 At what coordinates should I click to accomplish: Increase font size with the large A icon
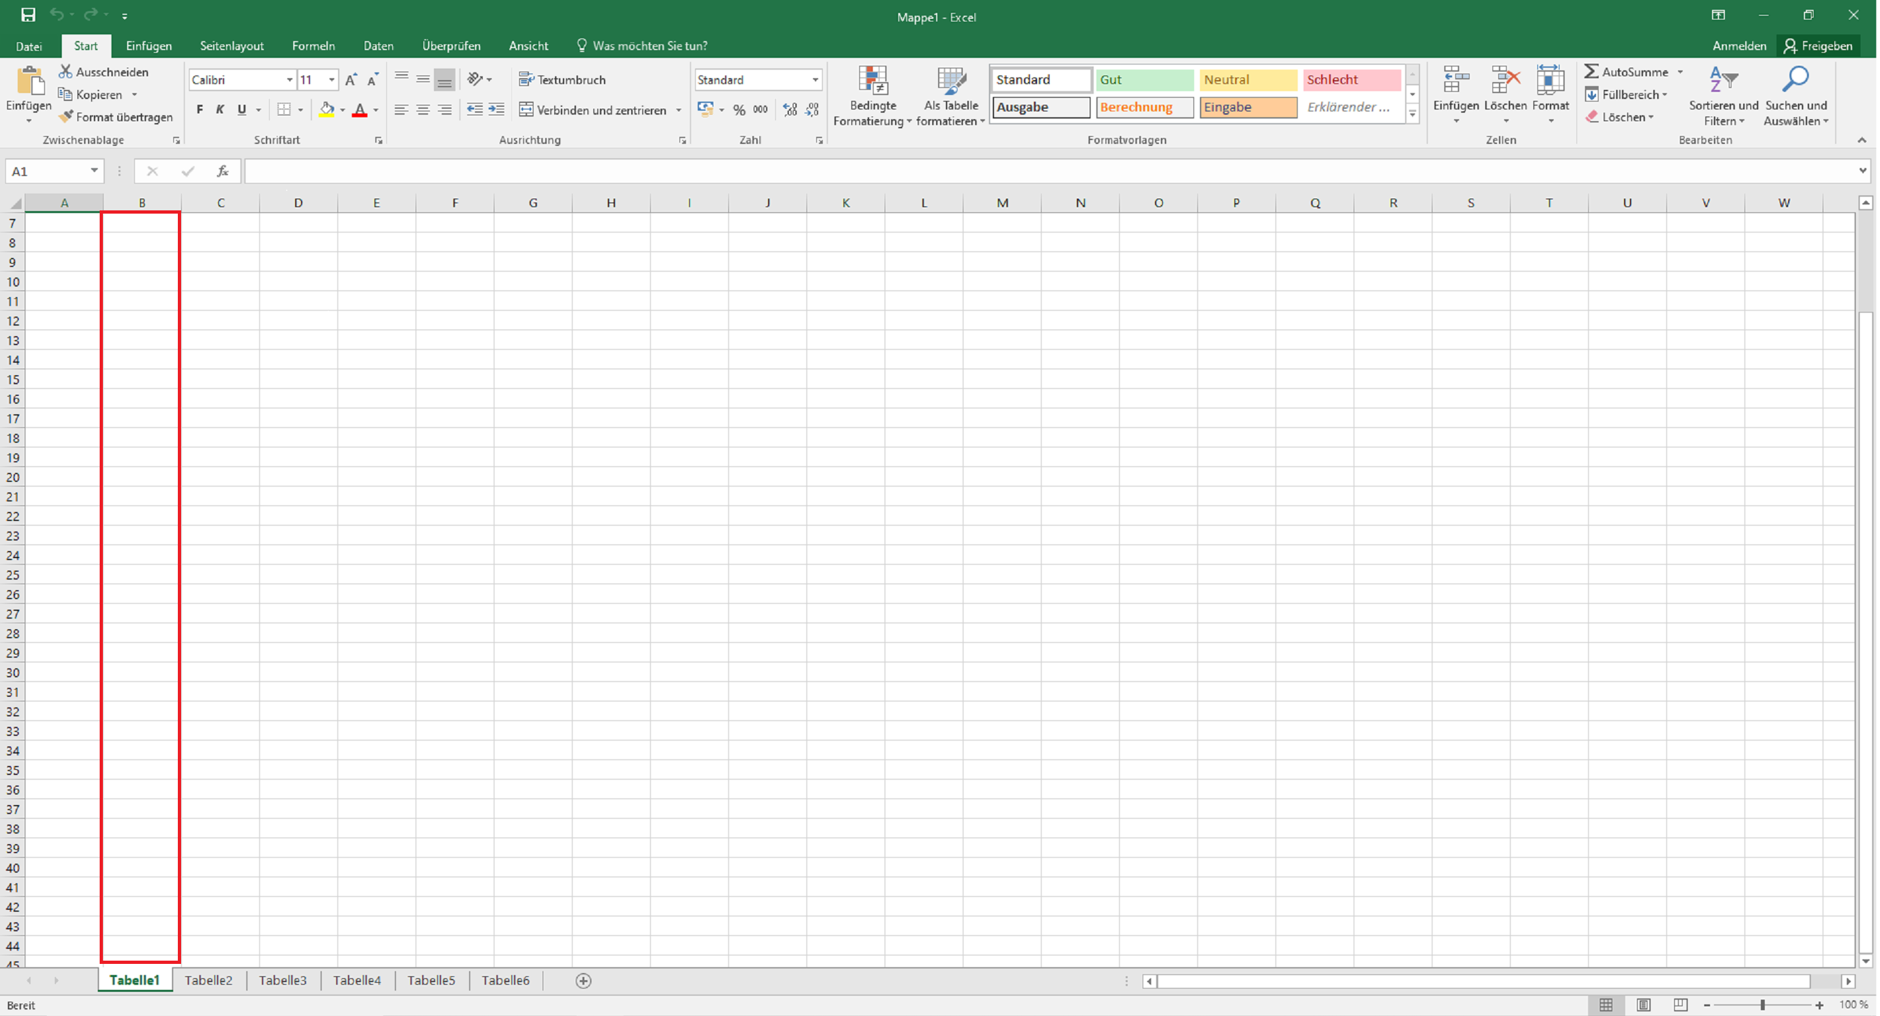click(351, 79)
